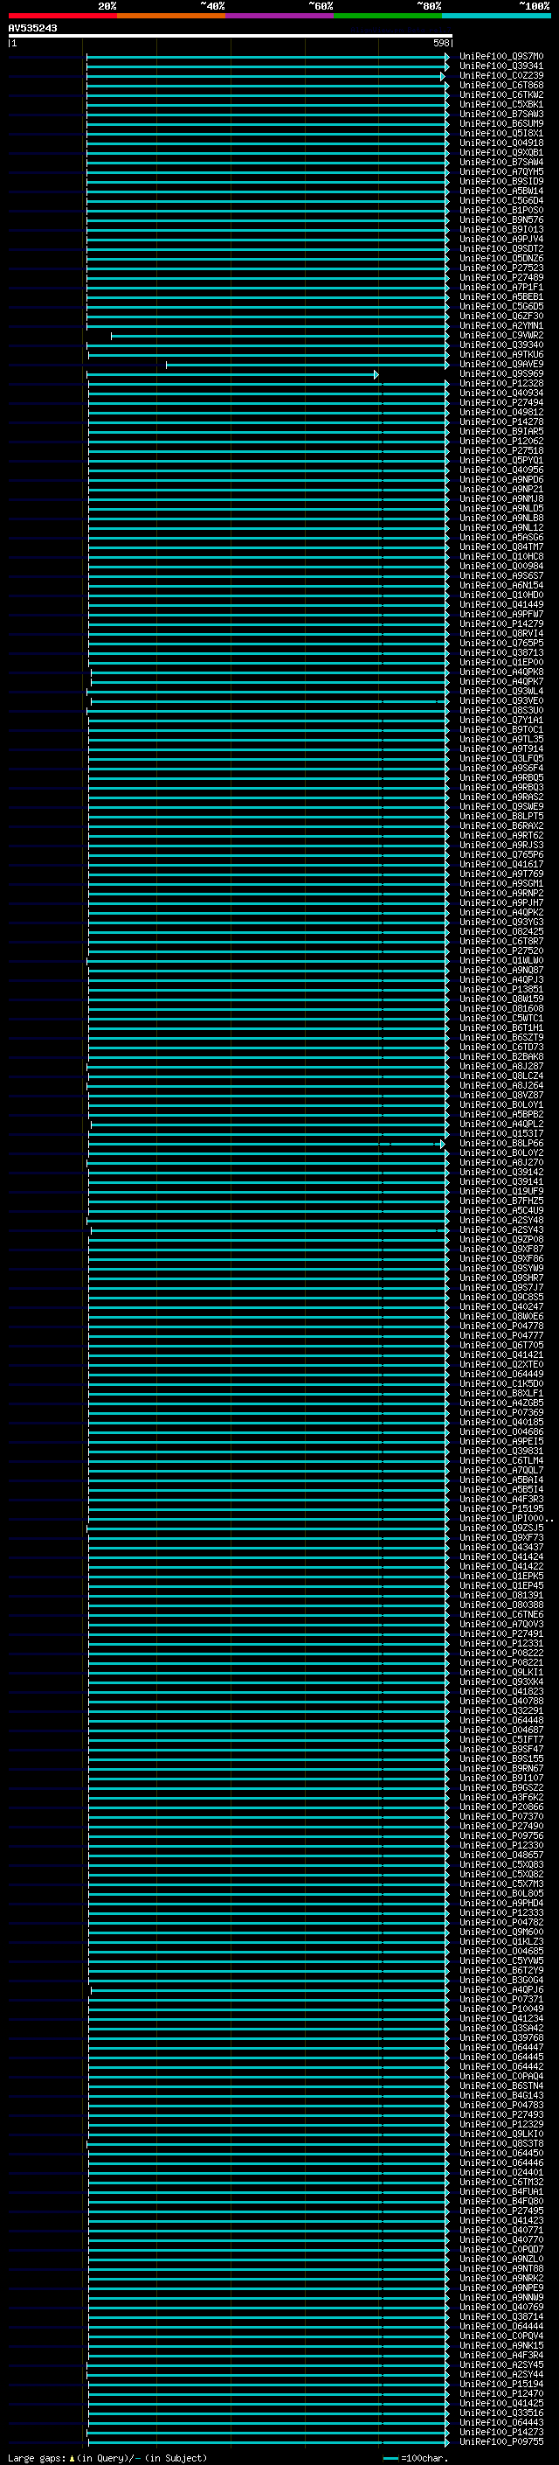Image resolution: width=559 pixels, height=2465 pixels.
Task: Click the alignment bar for UniRef100_Q9AVE9
Action: pos(307,365)
